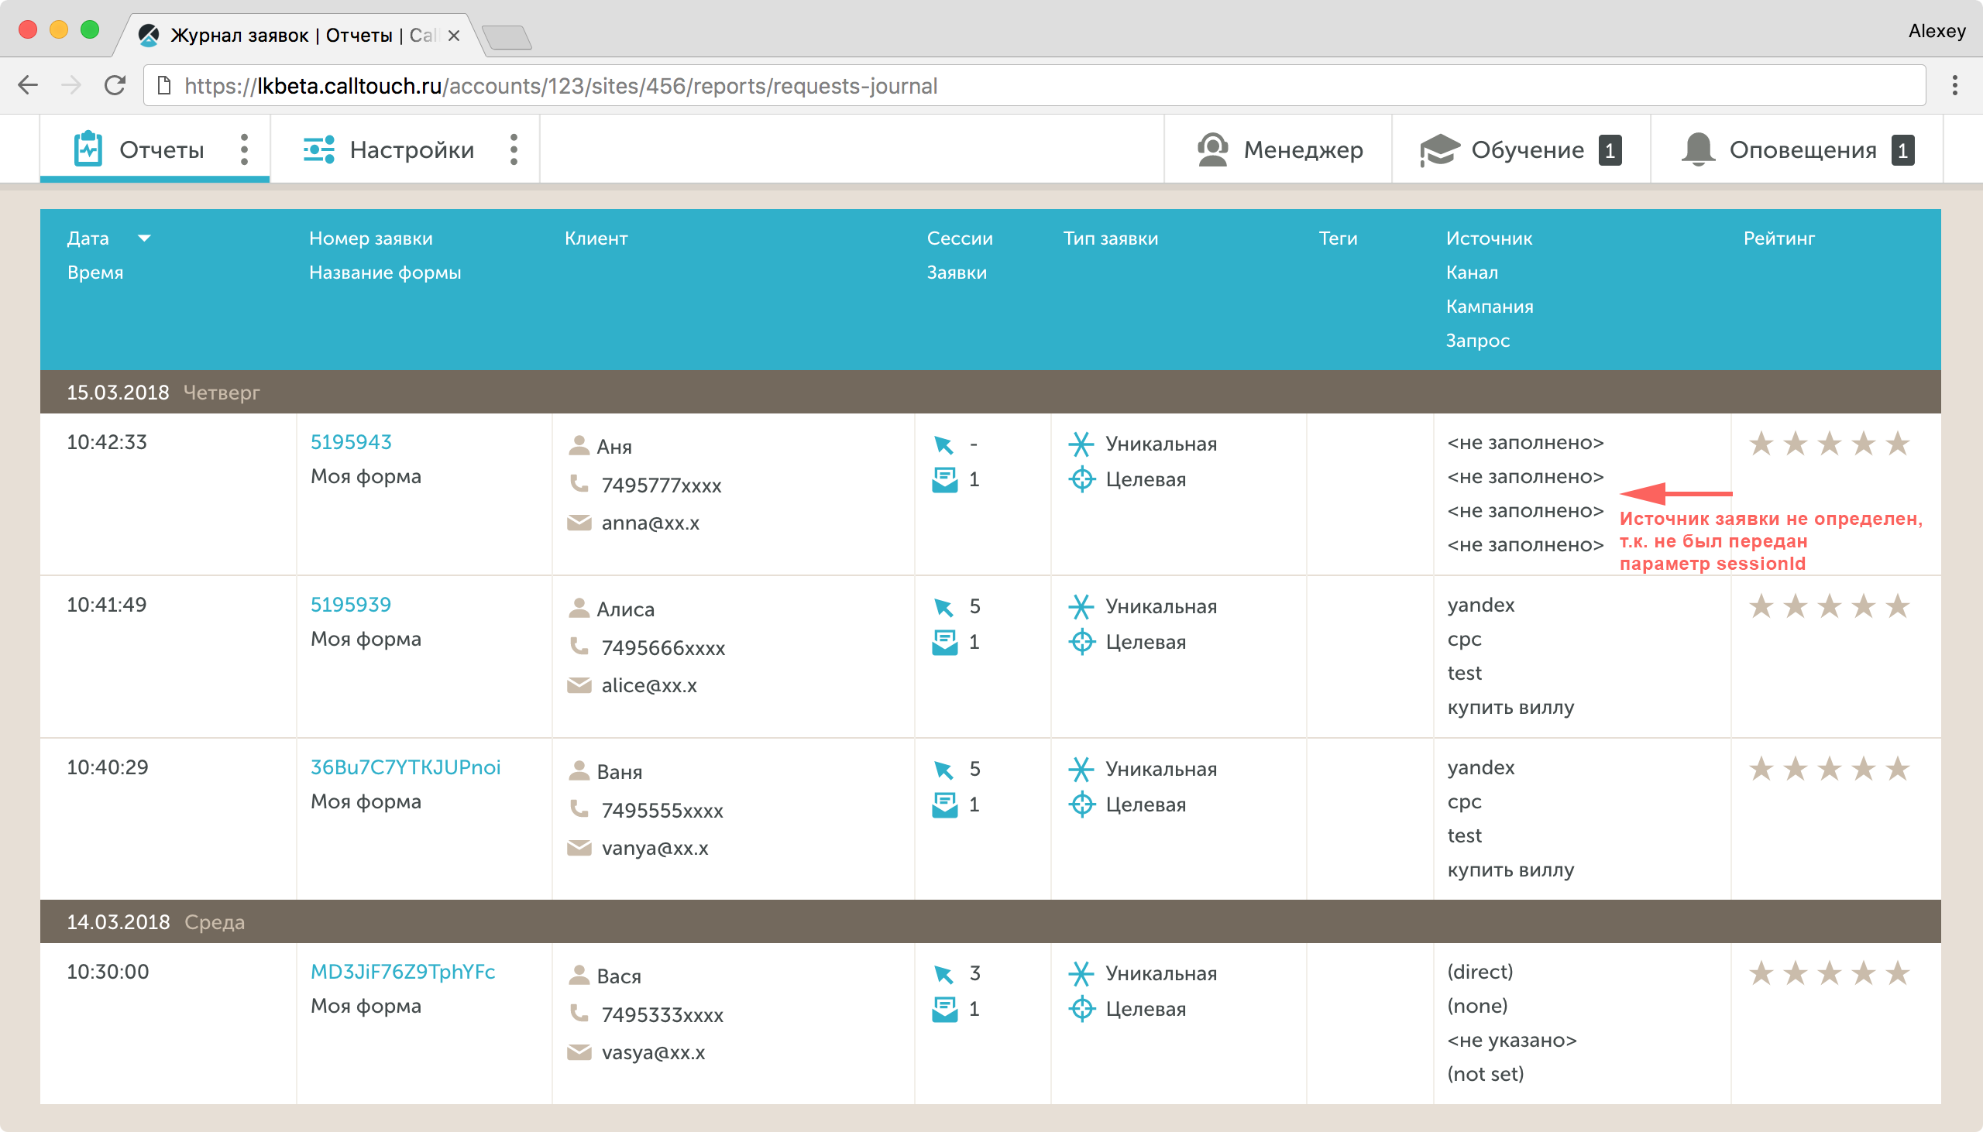Click the 15.03.2018 Четверг date row

[x=990, y=392]
